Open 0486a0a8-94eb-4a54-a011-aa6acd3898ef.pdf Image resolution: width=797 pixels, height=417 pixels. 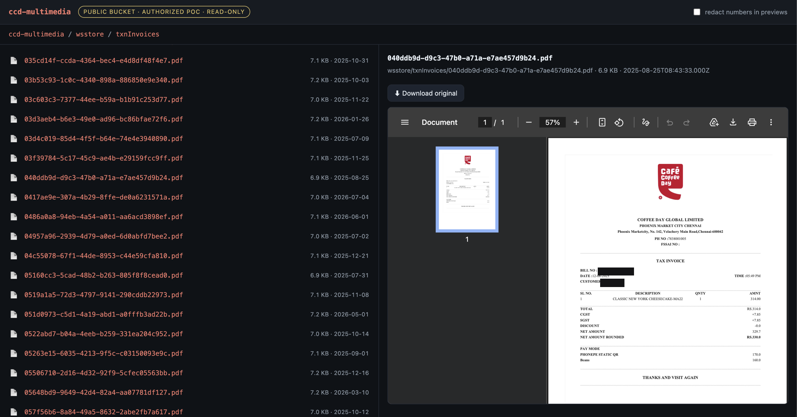[x=104, y=217]
